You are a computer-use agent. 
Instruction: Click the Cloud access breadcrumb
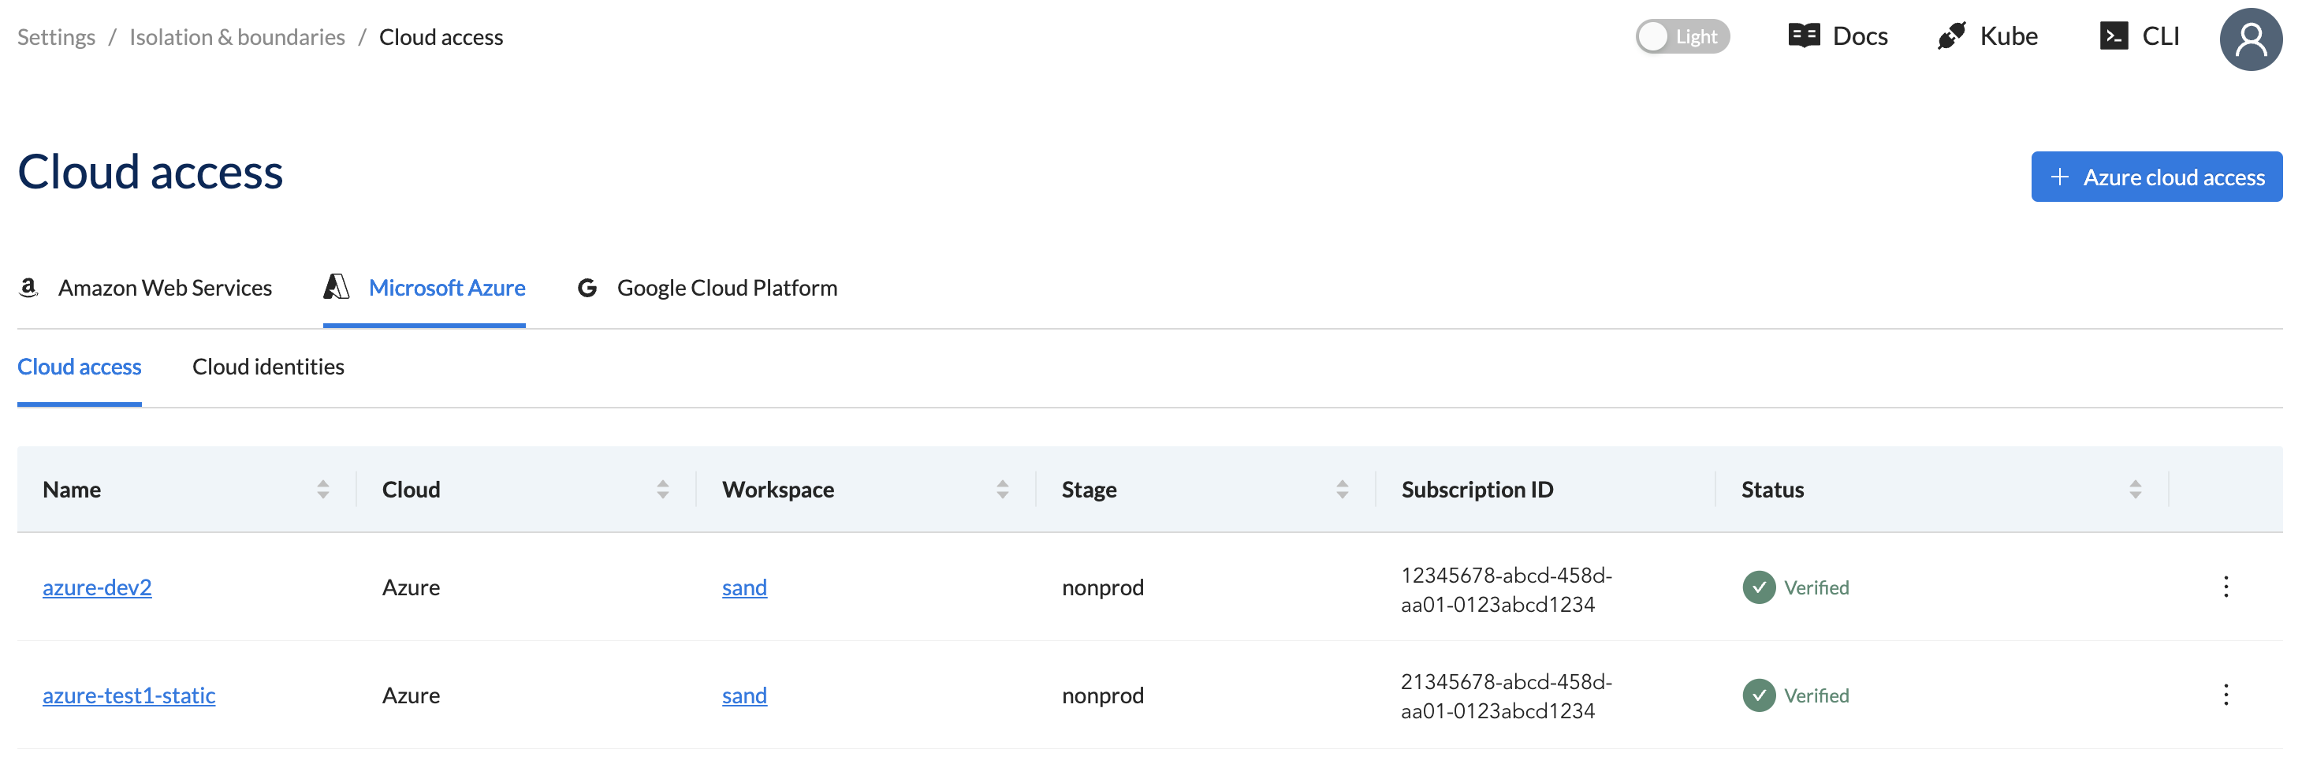click(441, 36)
